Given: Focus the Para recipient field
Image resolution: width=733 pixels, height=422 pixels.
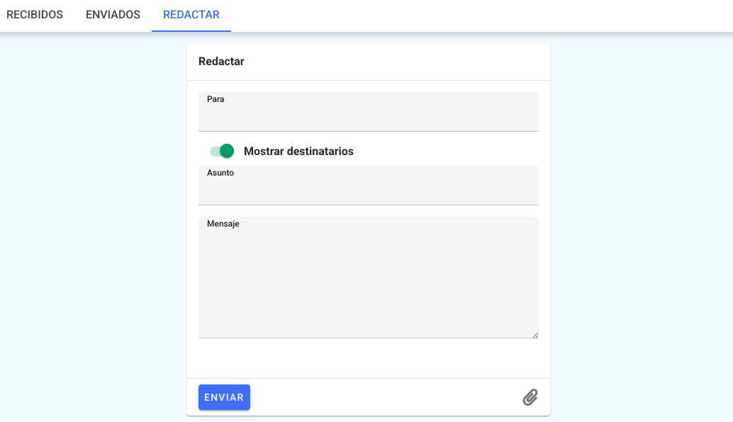Looking at the screenshot, I should click(x=369, y=112).
